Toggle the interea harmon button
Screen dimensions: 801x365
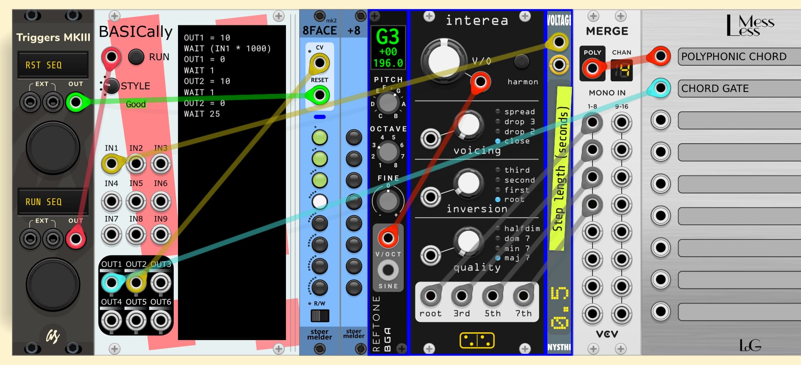pos(522,62)
